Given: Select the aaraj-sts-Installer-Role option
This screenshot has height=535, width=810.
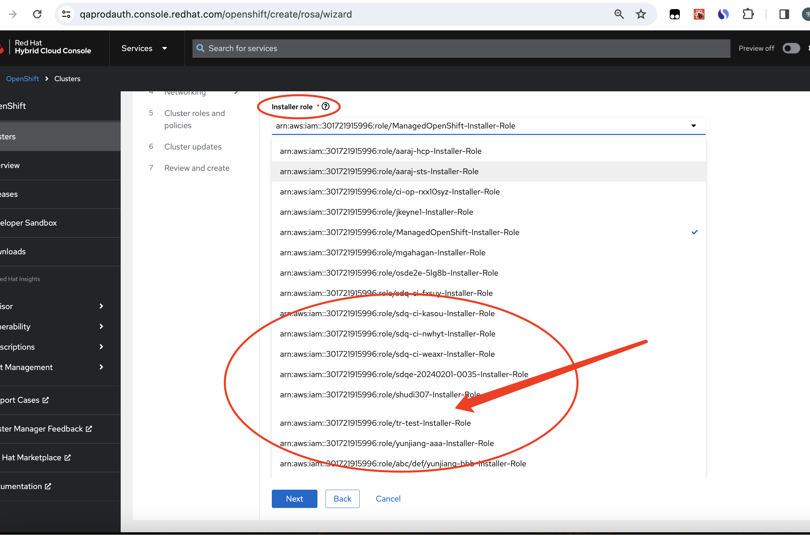Looking at the screenshot, I should point(379,171).
